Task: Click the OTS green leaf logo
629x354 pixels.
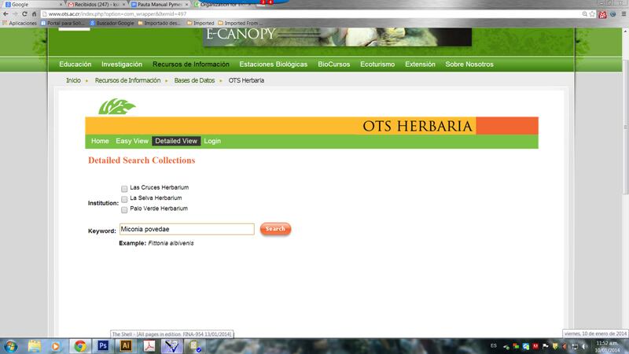Action: click(116, 107)
